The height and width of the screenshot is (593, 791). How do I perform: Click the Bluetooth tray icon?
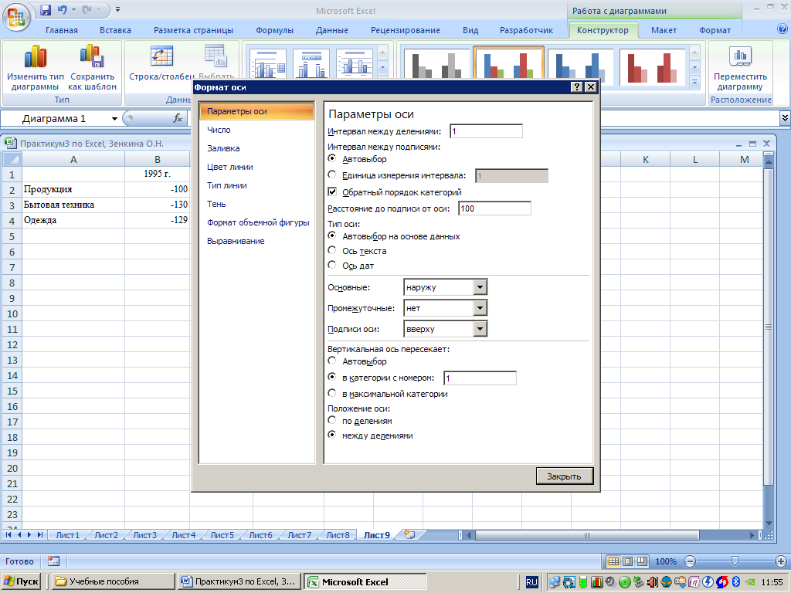click(x=735, y=582)
